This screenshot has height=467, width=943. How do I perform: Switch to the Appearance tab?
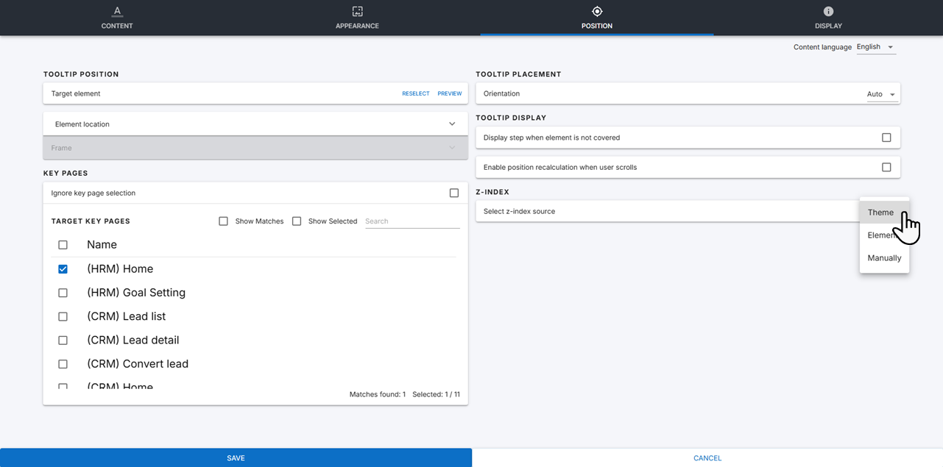tap(357, 26)
